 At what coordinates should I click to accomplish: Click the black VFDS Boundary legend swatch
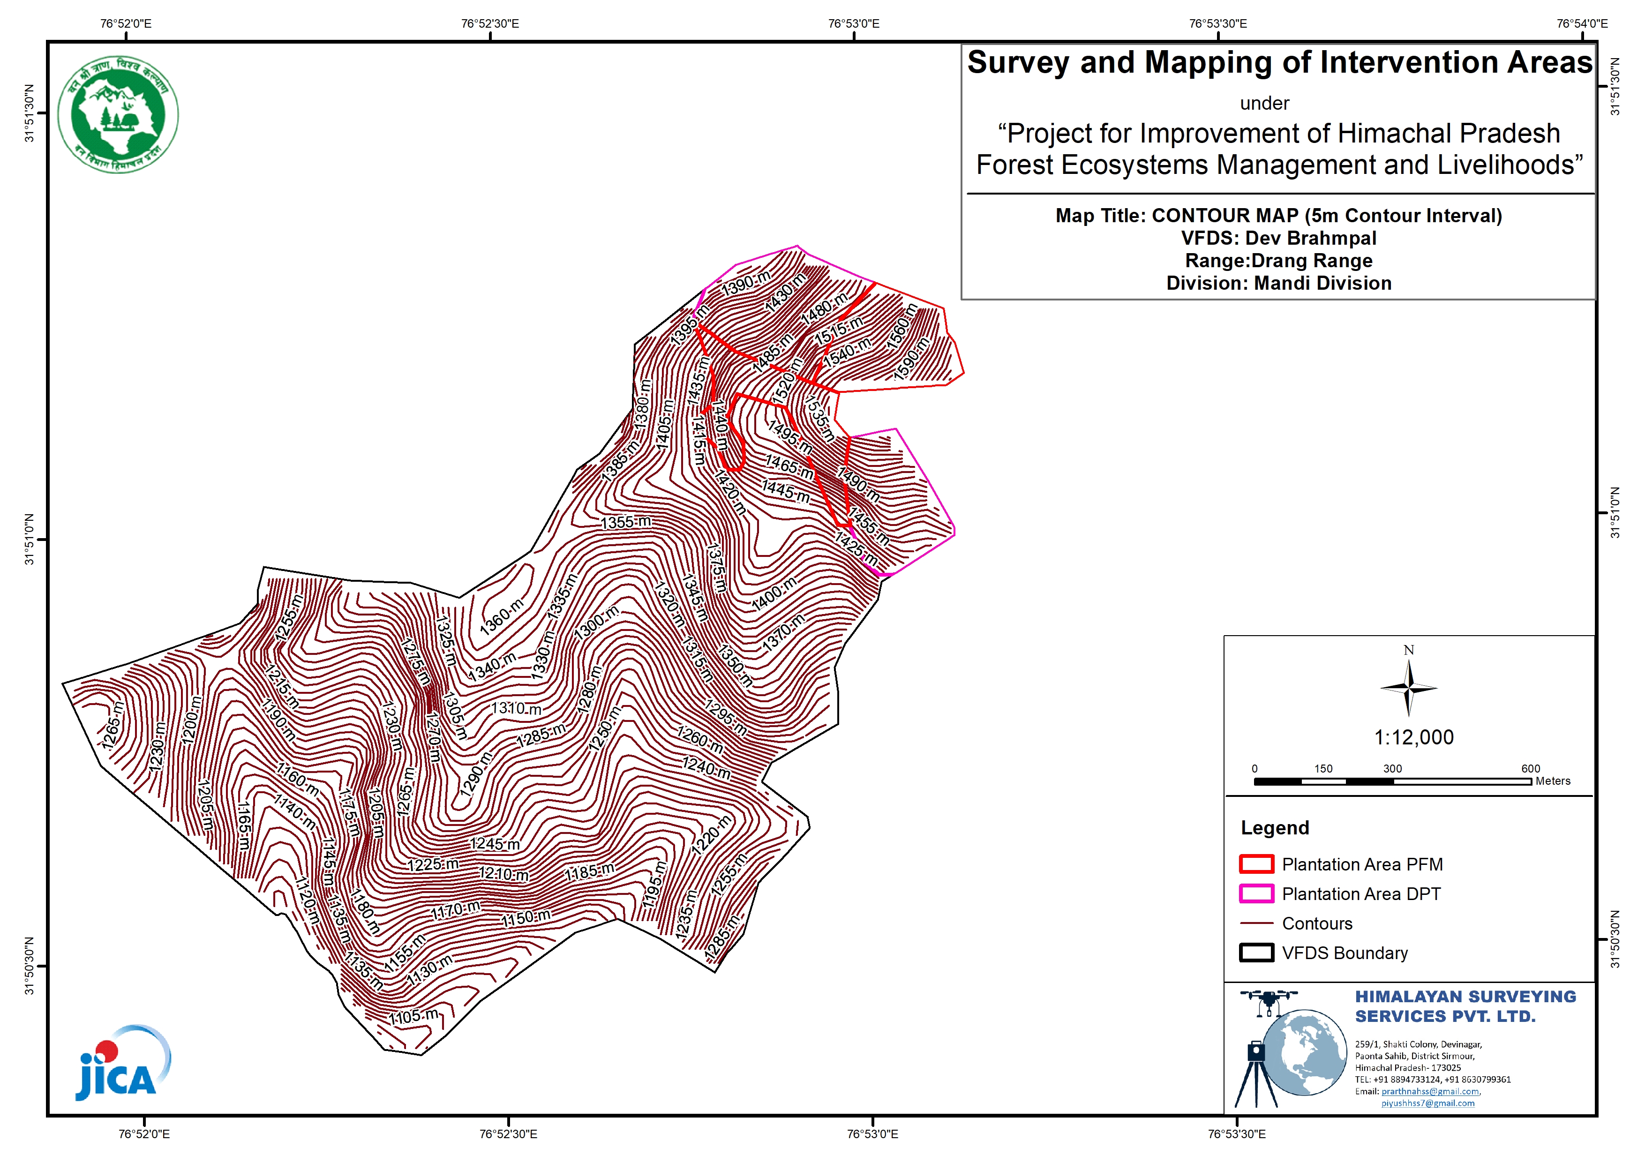tap(1256, 953)
